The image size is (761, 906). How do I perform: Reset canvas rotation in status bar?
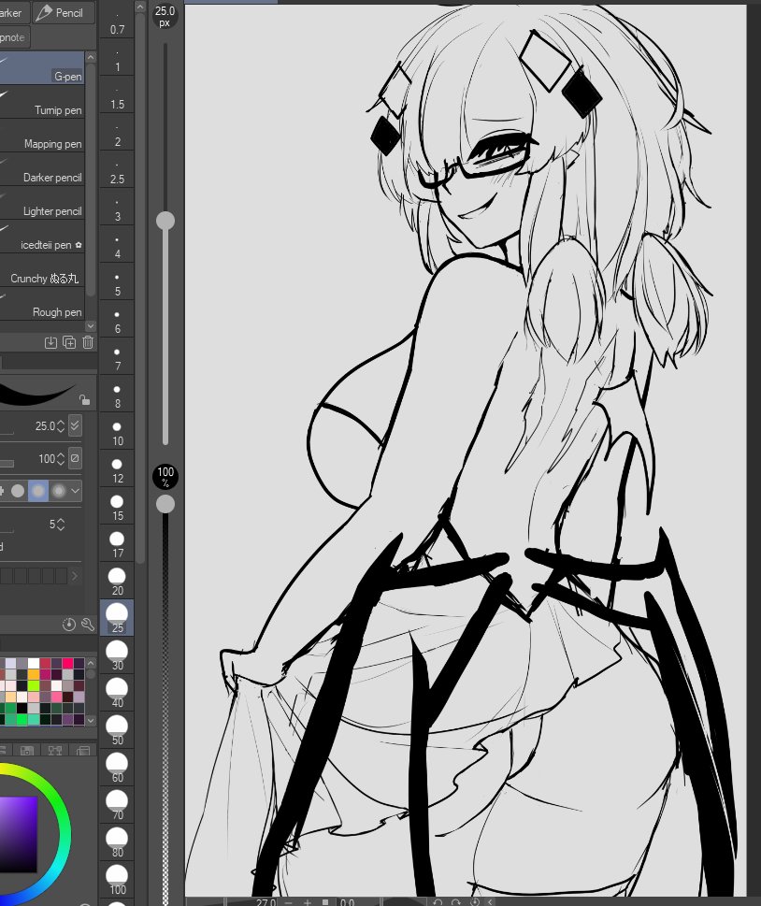pyautogui.click(x=475, y=902)
